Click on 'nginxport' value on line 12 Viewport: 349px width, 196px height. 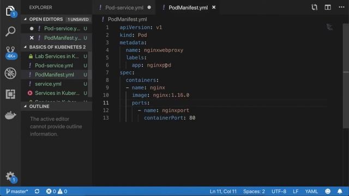(x=176, y=110)
